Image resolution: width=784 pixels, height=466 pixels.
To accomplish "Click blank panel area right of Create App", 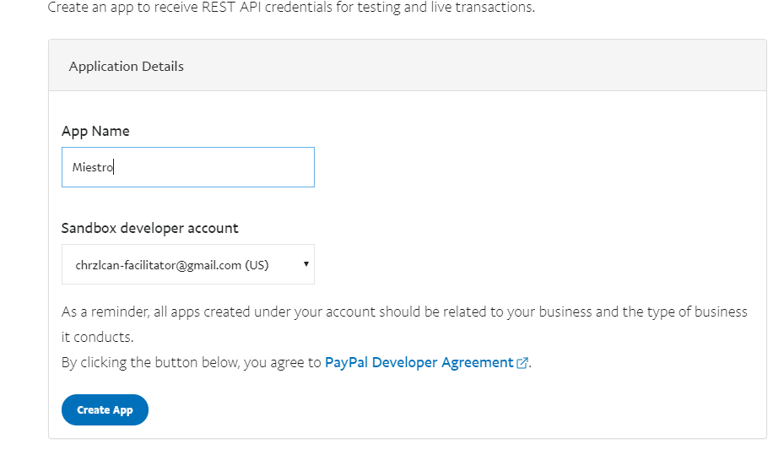I will point(450,410).
